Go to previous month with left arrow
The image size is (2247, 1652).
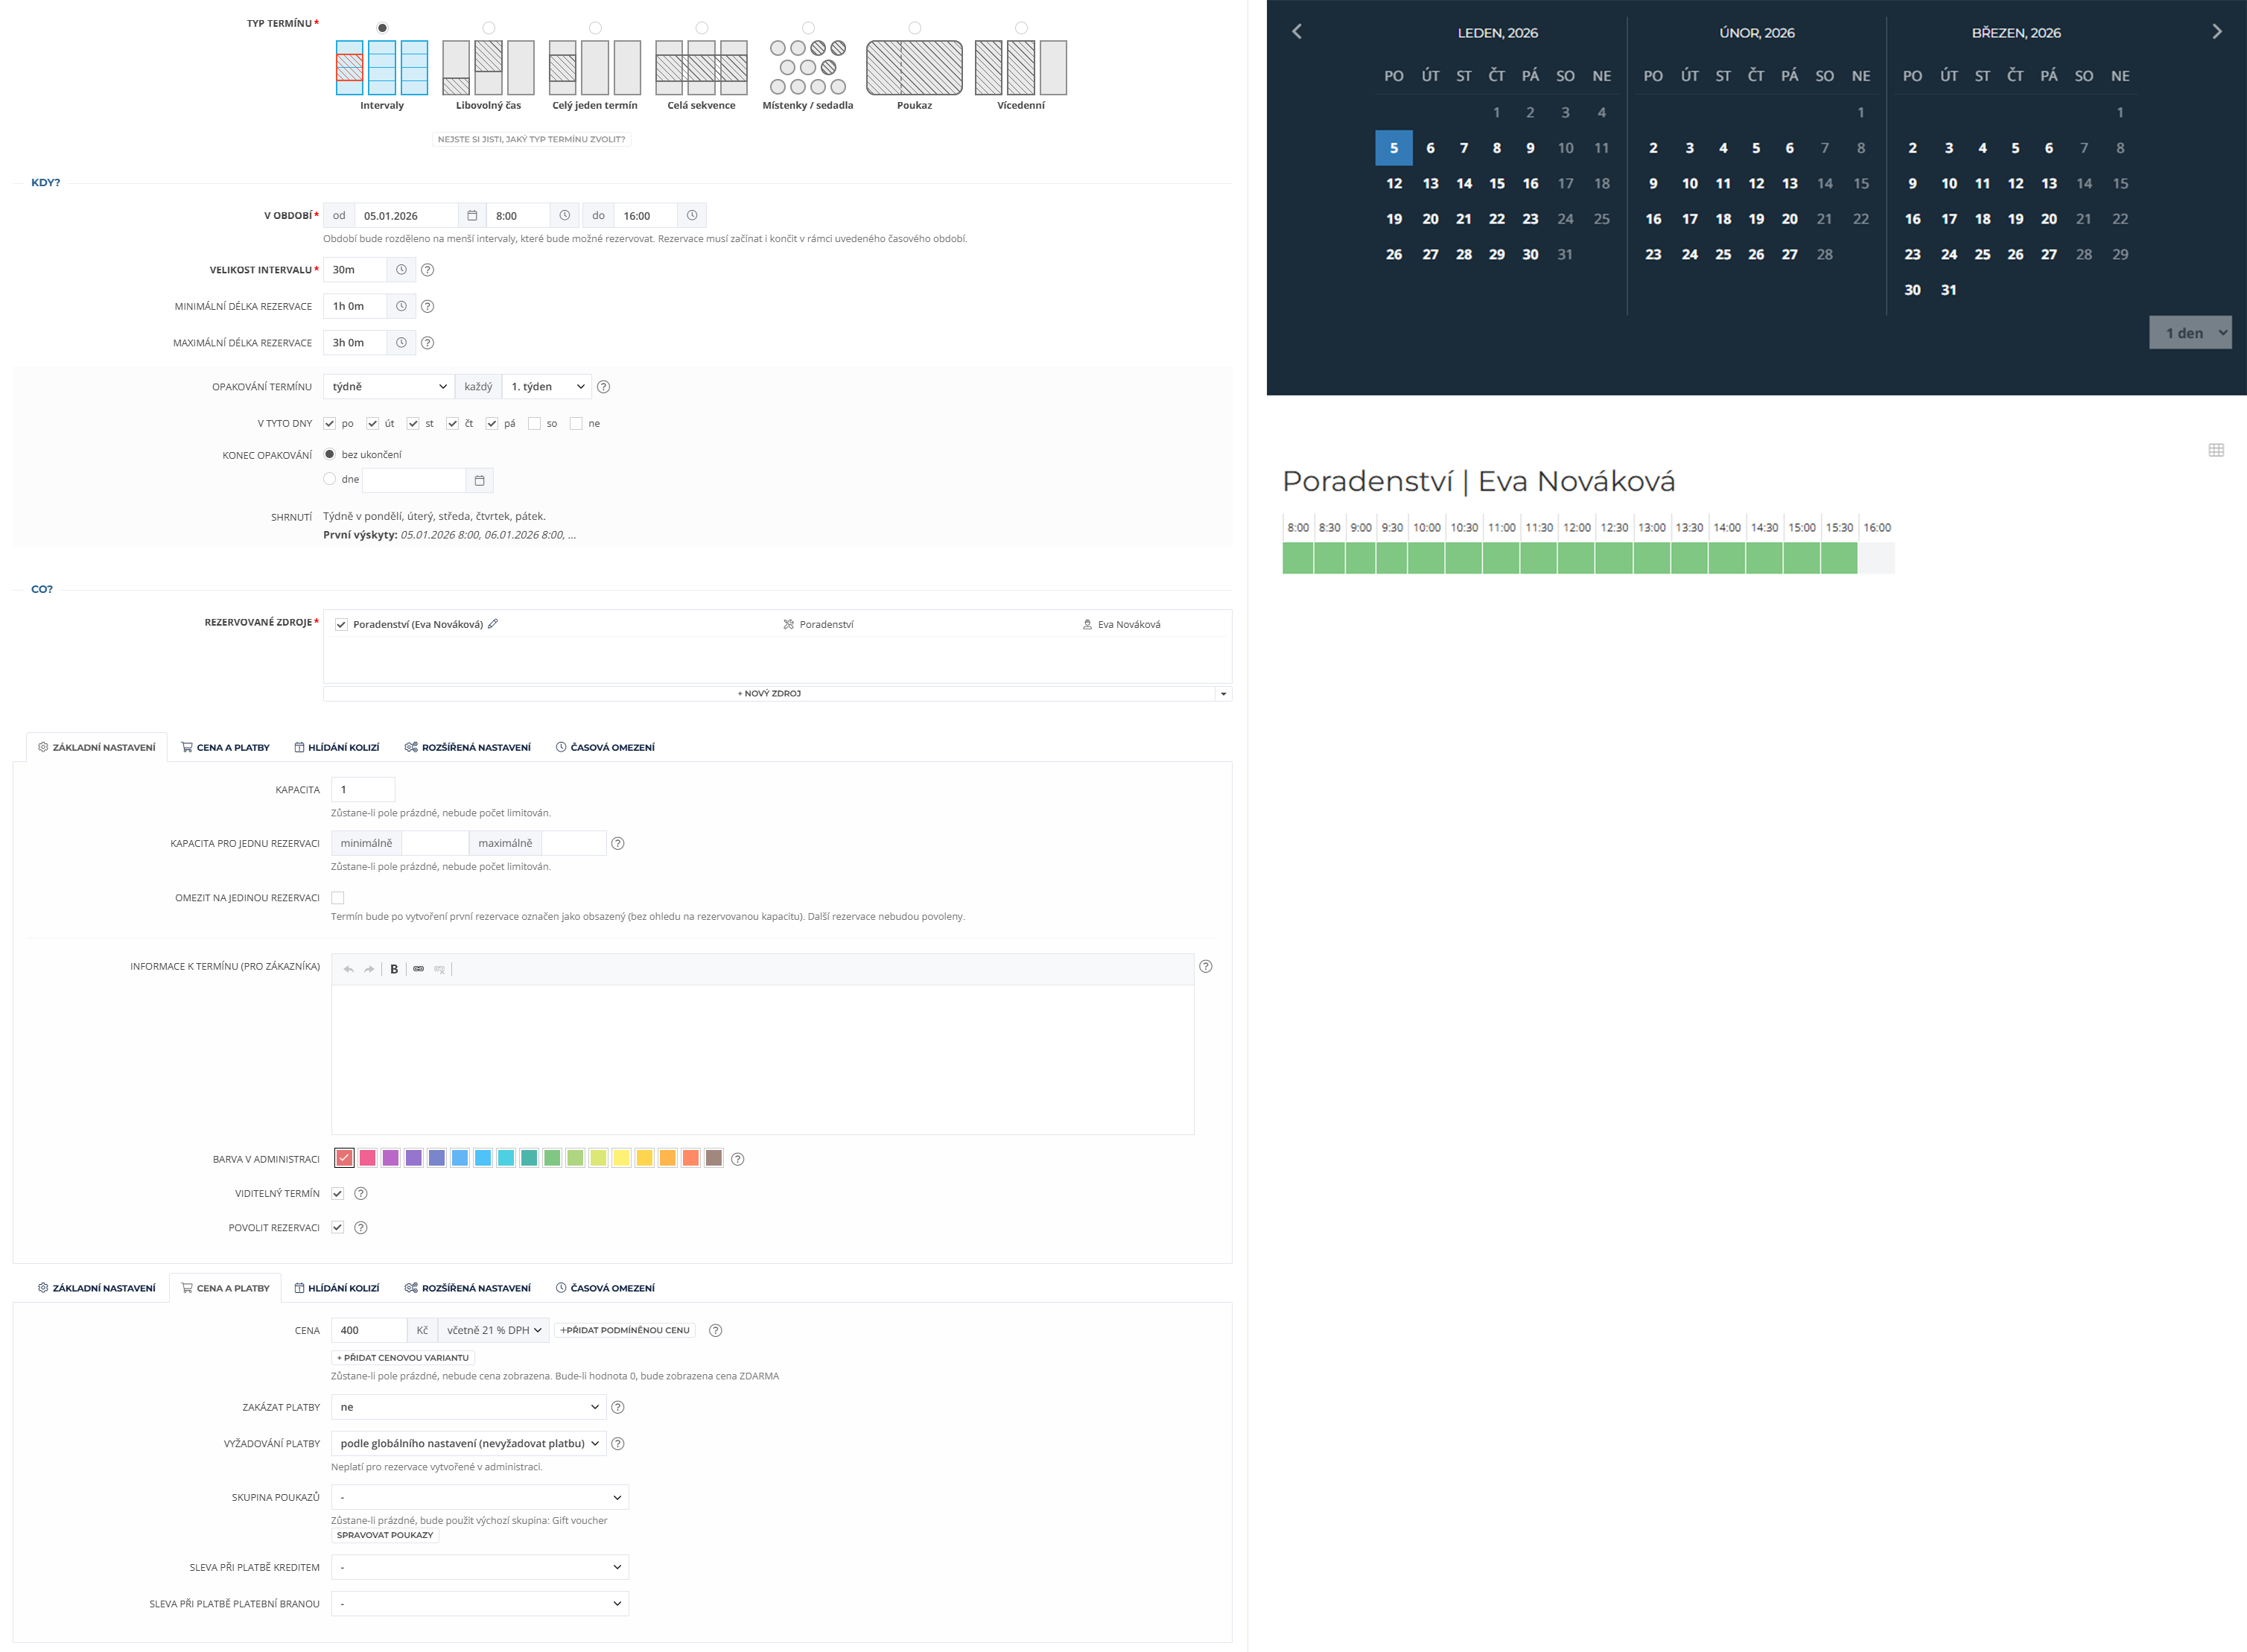pos(1297,32)
